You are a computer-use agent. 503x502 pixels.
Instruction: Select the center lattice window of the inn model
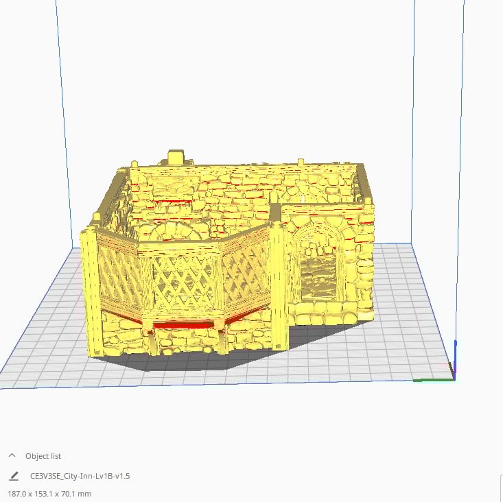click(183, 280)
